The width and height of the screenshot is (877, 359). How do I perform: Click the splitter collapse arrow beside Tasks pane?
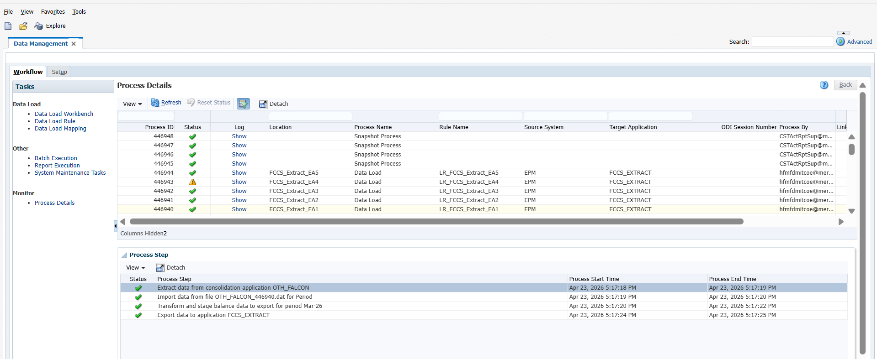pyautogui.click(x=115, y=226)
